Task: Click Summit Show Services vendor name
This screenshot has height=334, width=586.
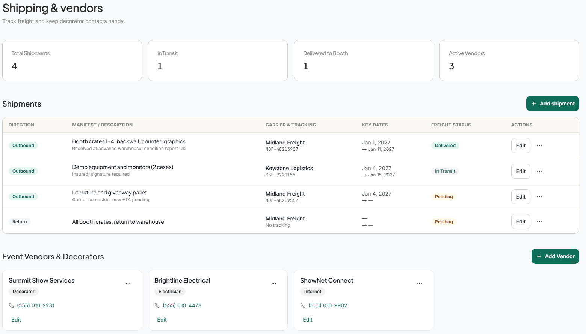Action: tap(41, 280)
